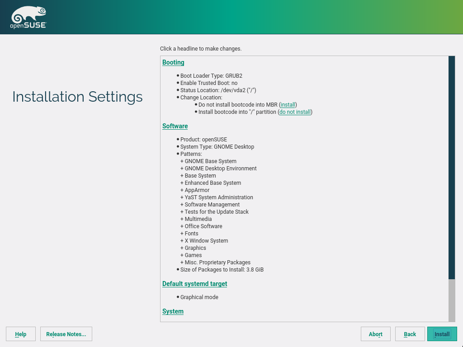Click the Install button

pos(442,334)
